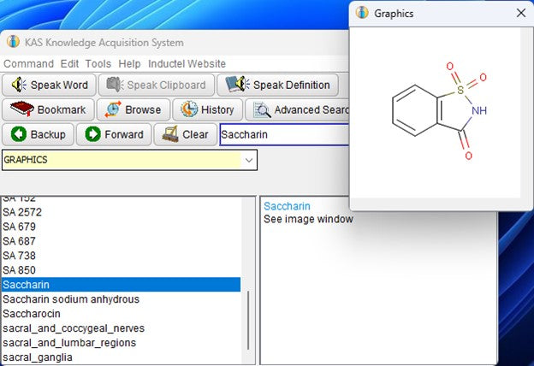
Task: Select Saccharocin in the word list
Action: coord(121,314)
